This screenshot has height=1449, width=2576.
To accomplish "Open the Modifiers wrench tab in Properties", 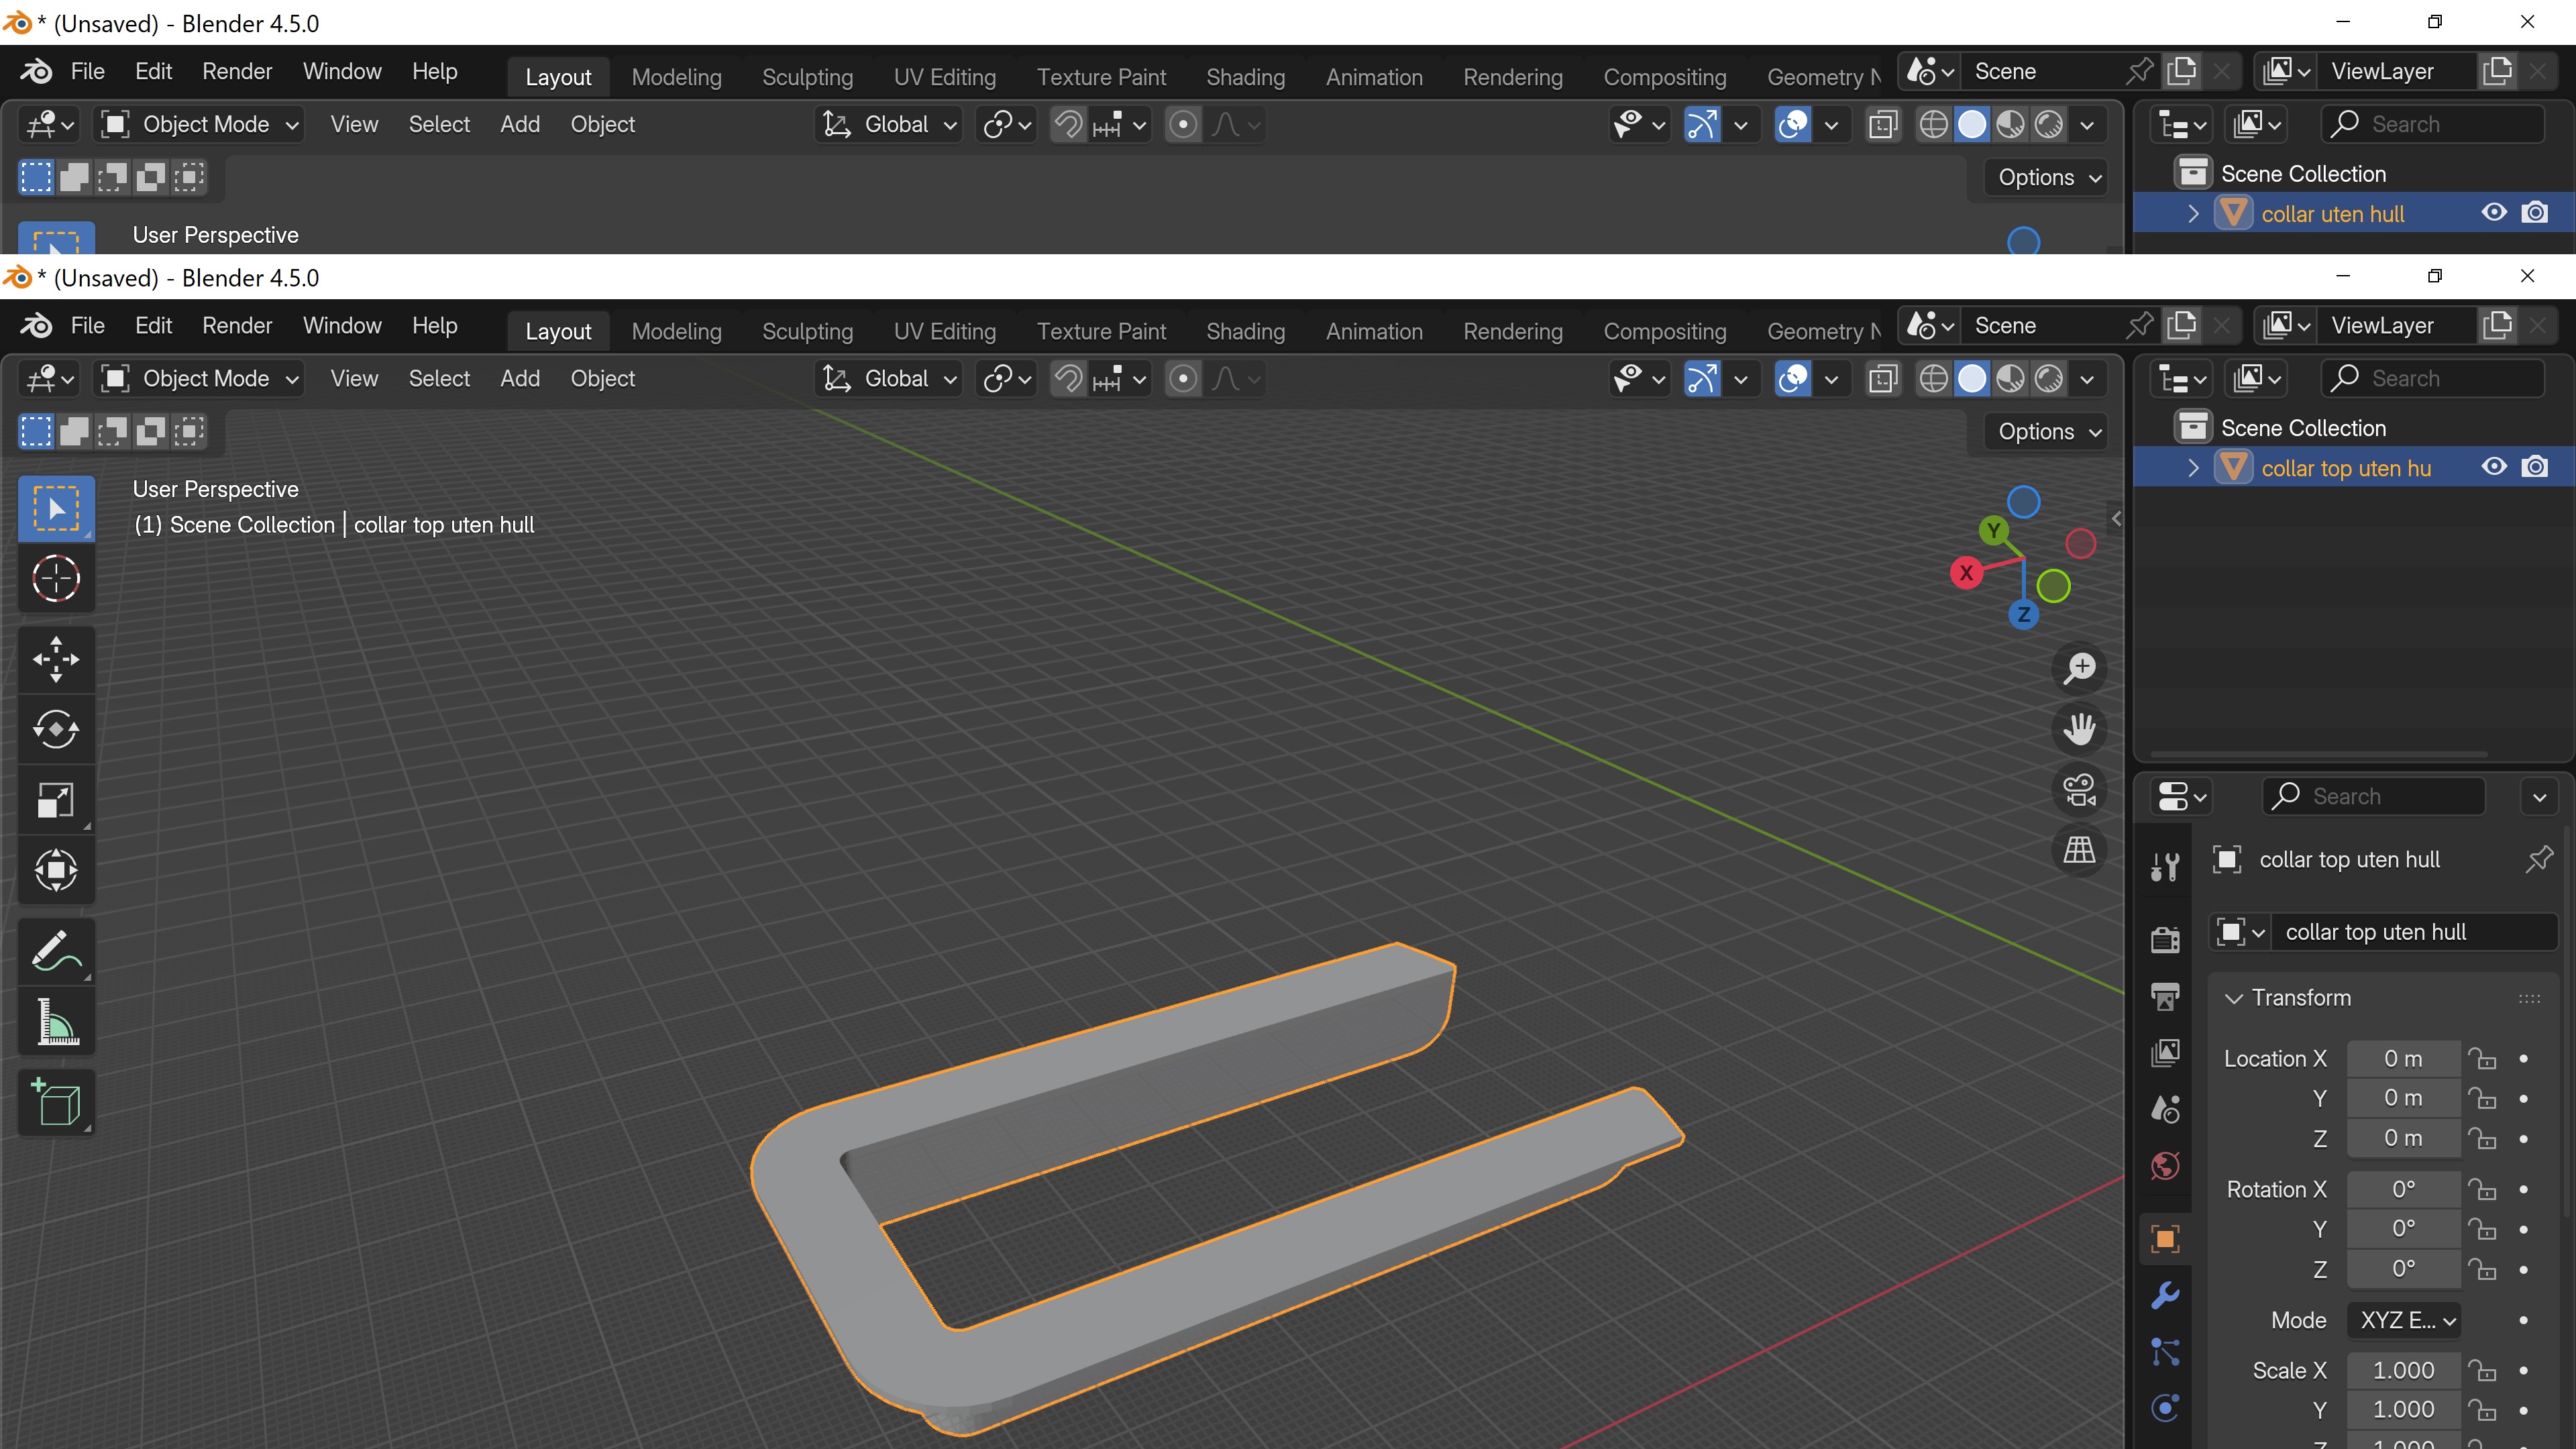I will pos(2165,1296).
